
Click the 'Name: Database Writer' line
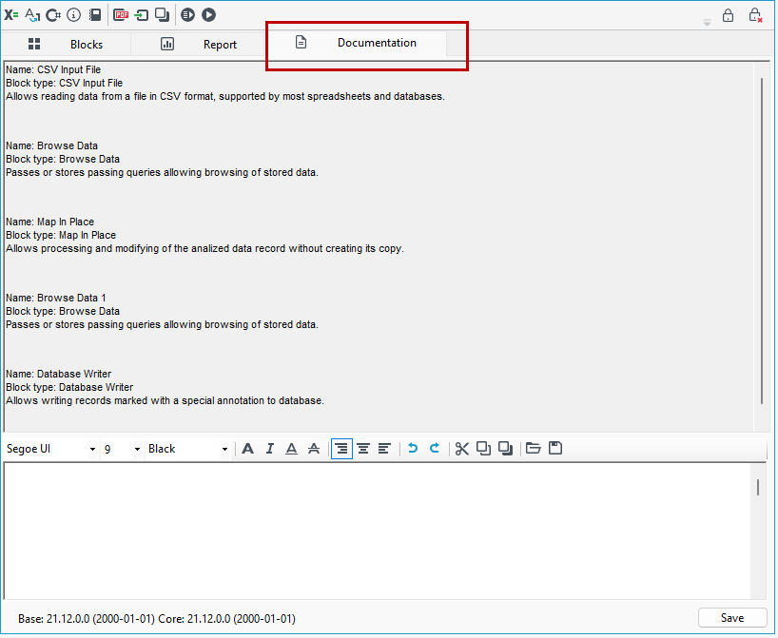[59, 374]
